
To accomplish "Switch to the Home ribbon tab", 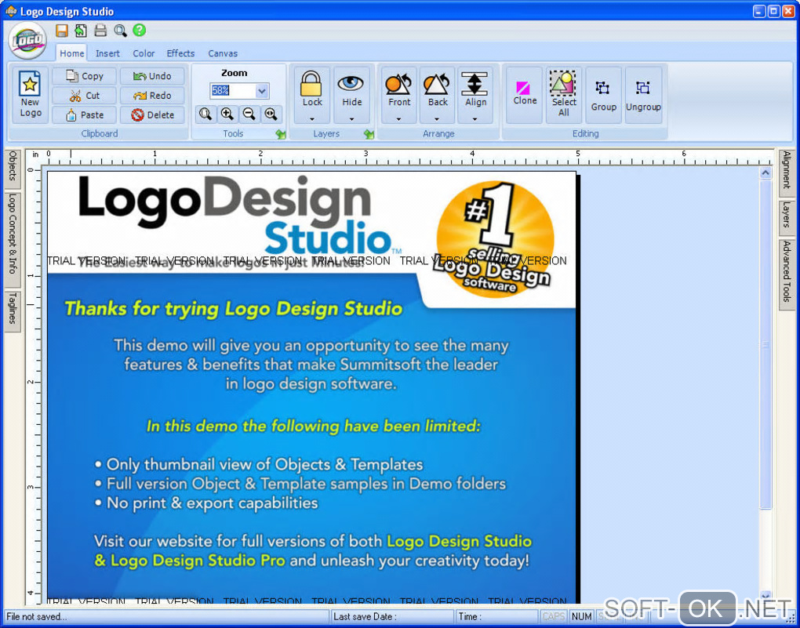I will point(72,53).
